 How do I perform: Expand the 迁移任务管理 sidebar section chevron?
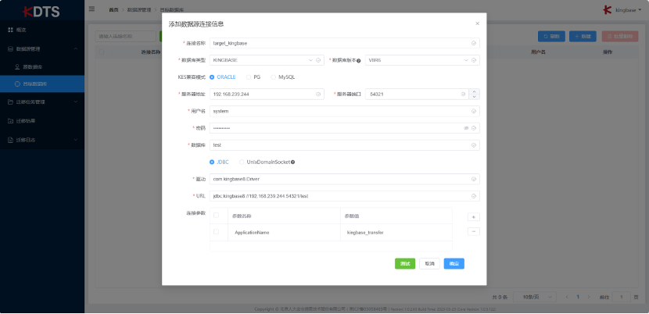pyautogui.click(x=76, y=102)
